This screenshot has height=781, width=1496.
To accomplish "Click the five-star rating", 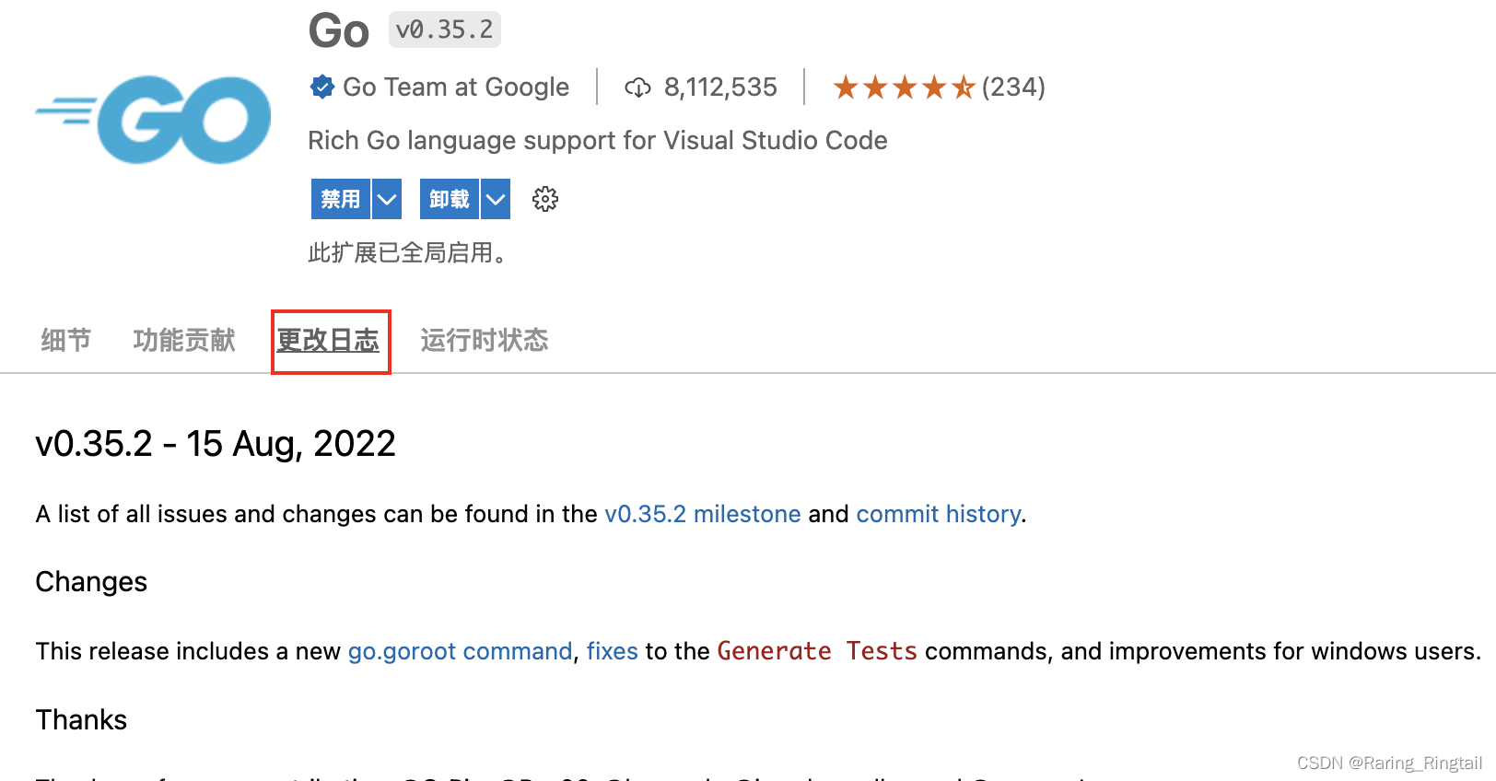I will click(x=904, y=87).
